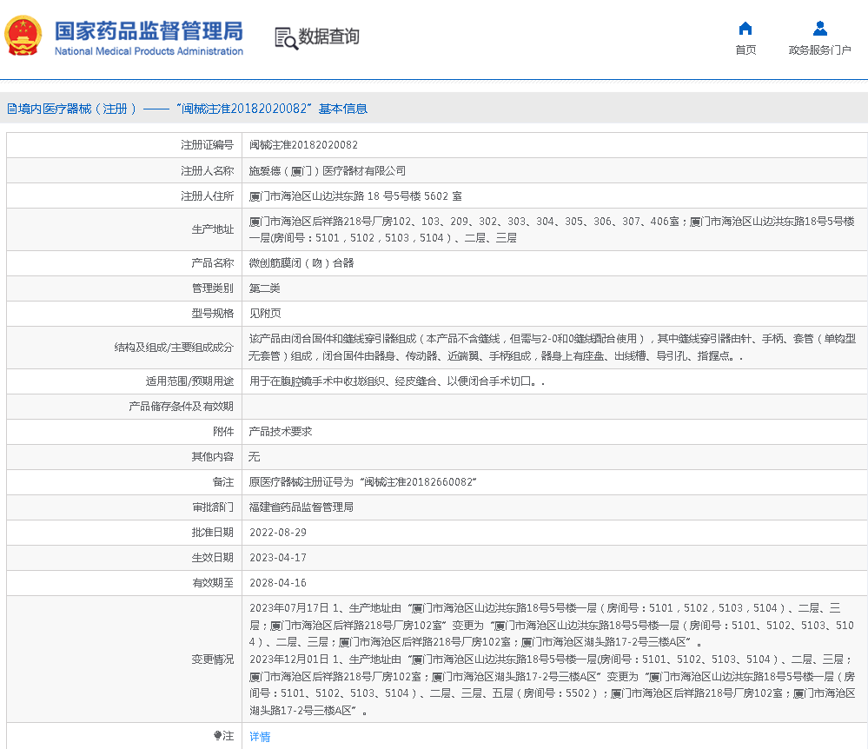This screenshot has height=749, width=868.
Task: Click the national emblem logo icon
Action: coord(23,36)
